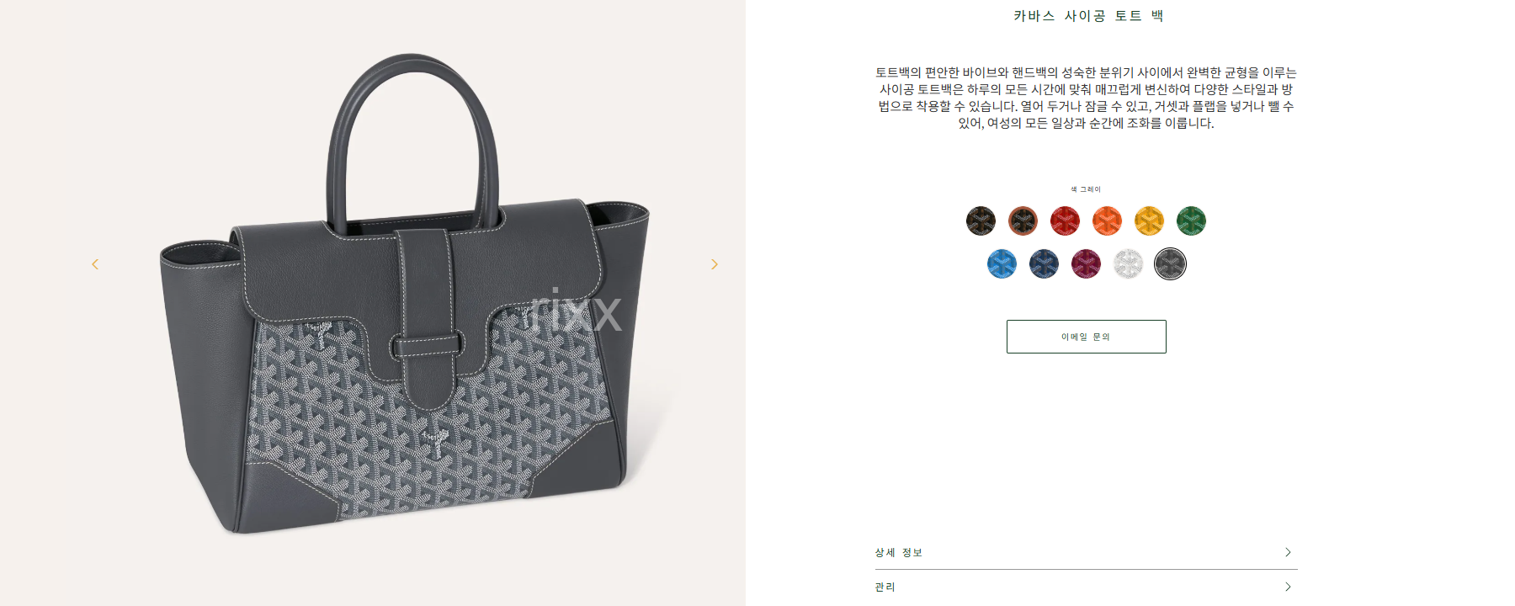The image size is (1515, 606).
Task: Pick the red color swatch
Action: pyautogui.click(x=1065, y=221)
